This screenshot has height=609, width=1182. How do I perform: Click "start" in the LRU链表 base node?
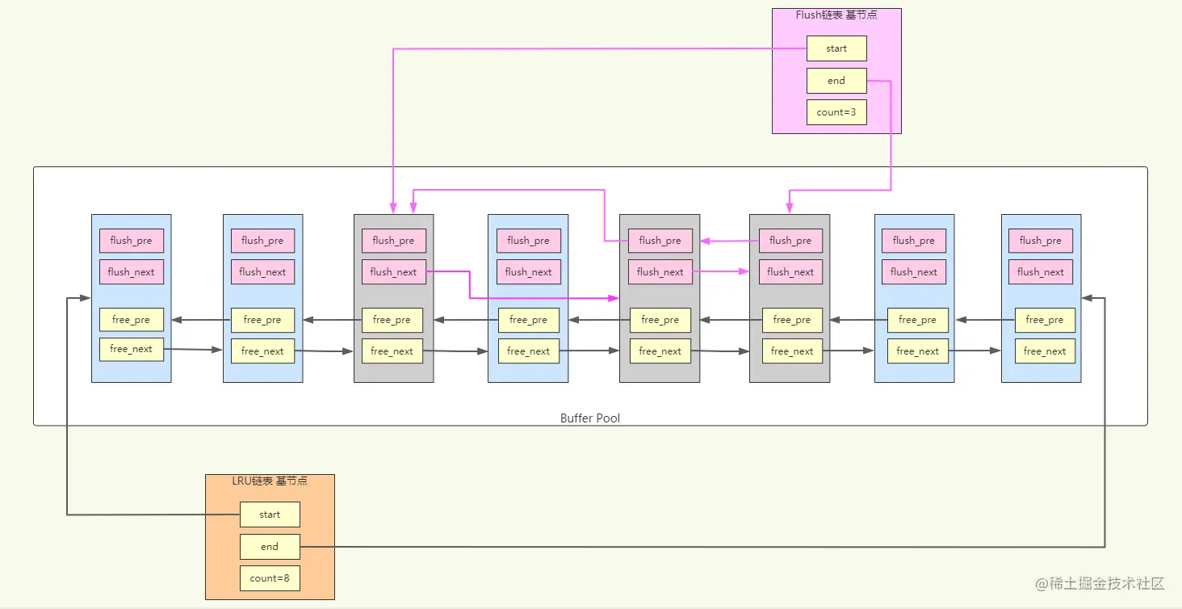click(x=270, y=514)
